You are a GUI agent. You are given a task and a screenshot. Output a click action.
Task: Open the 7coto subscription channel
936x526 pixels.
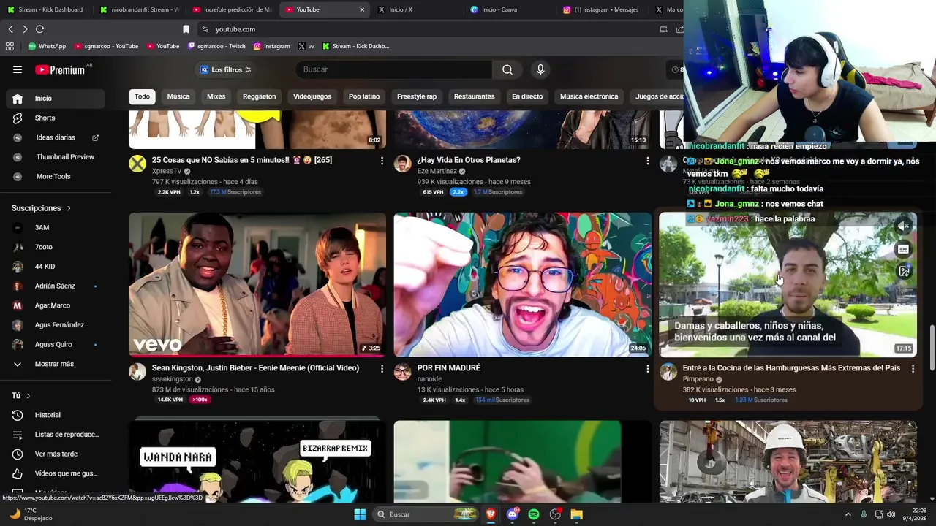click(x=56, y=247)
